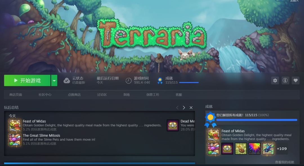Open the 商店页面 tab
304x166 pixels.
(16, 95)
